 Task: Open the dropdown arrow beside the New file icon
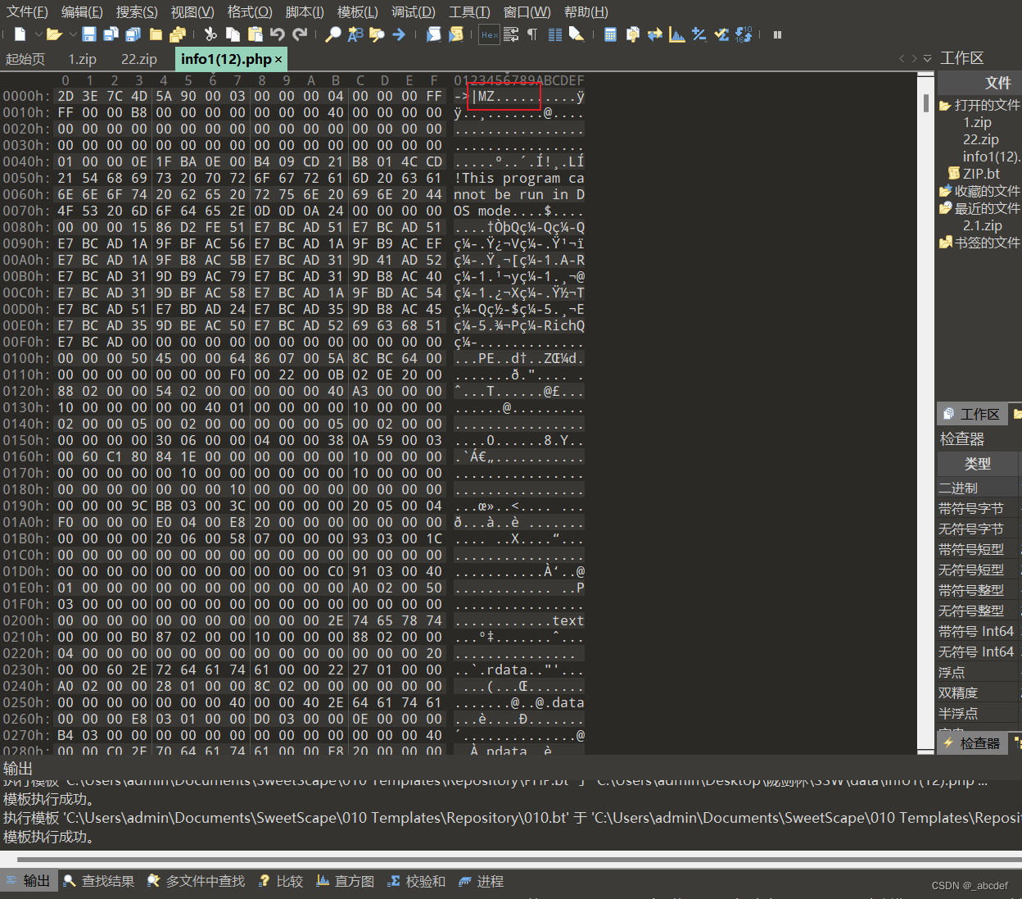pos(38,34)
